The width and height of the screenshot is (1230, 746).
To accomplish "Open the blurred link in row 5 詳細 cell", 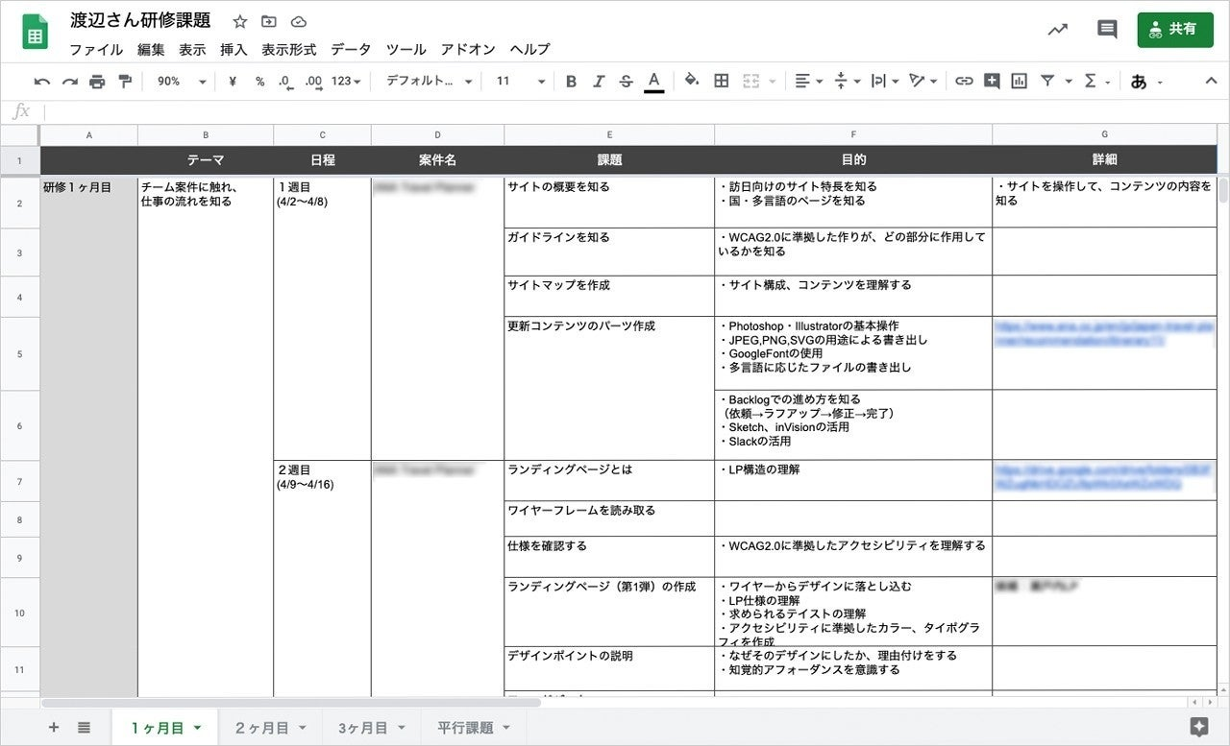I will point(1104,333).
